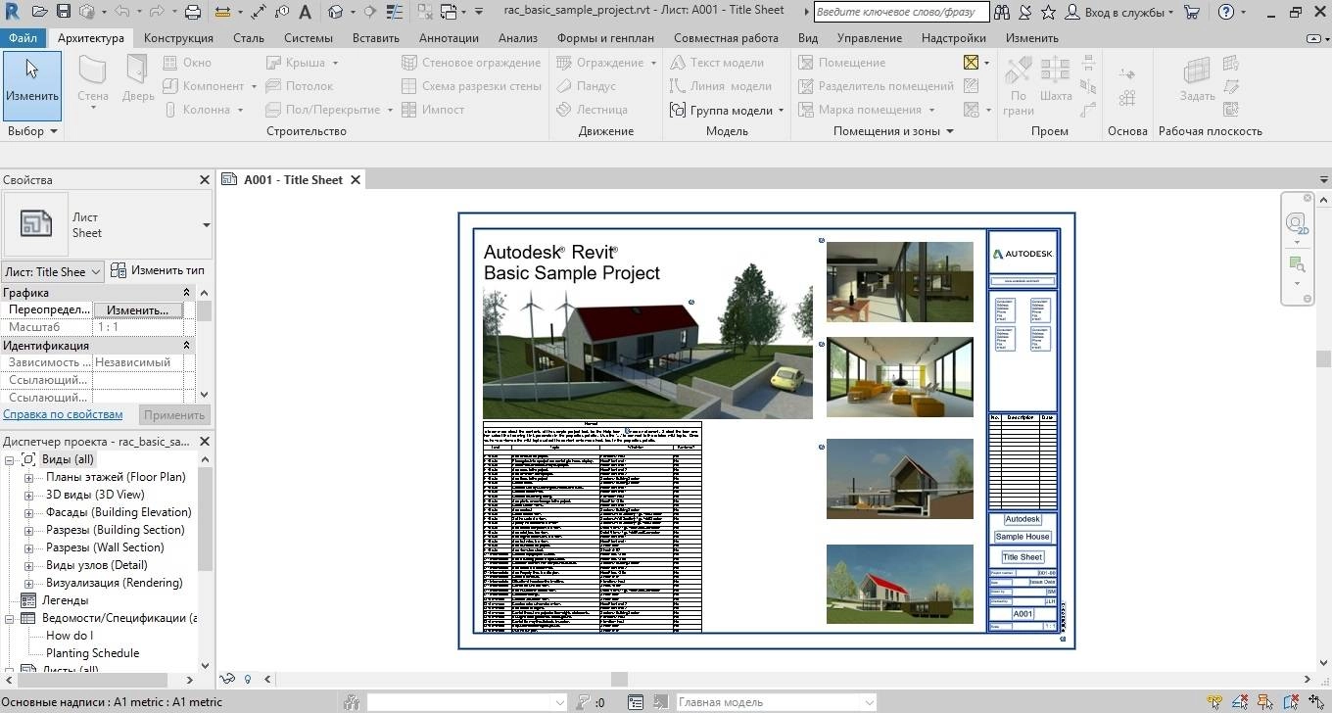Click the Save diskette icon
The image size is (1332, 713).
pos(63,12)
